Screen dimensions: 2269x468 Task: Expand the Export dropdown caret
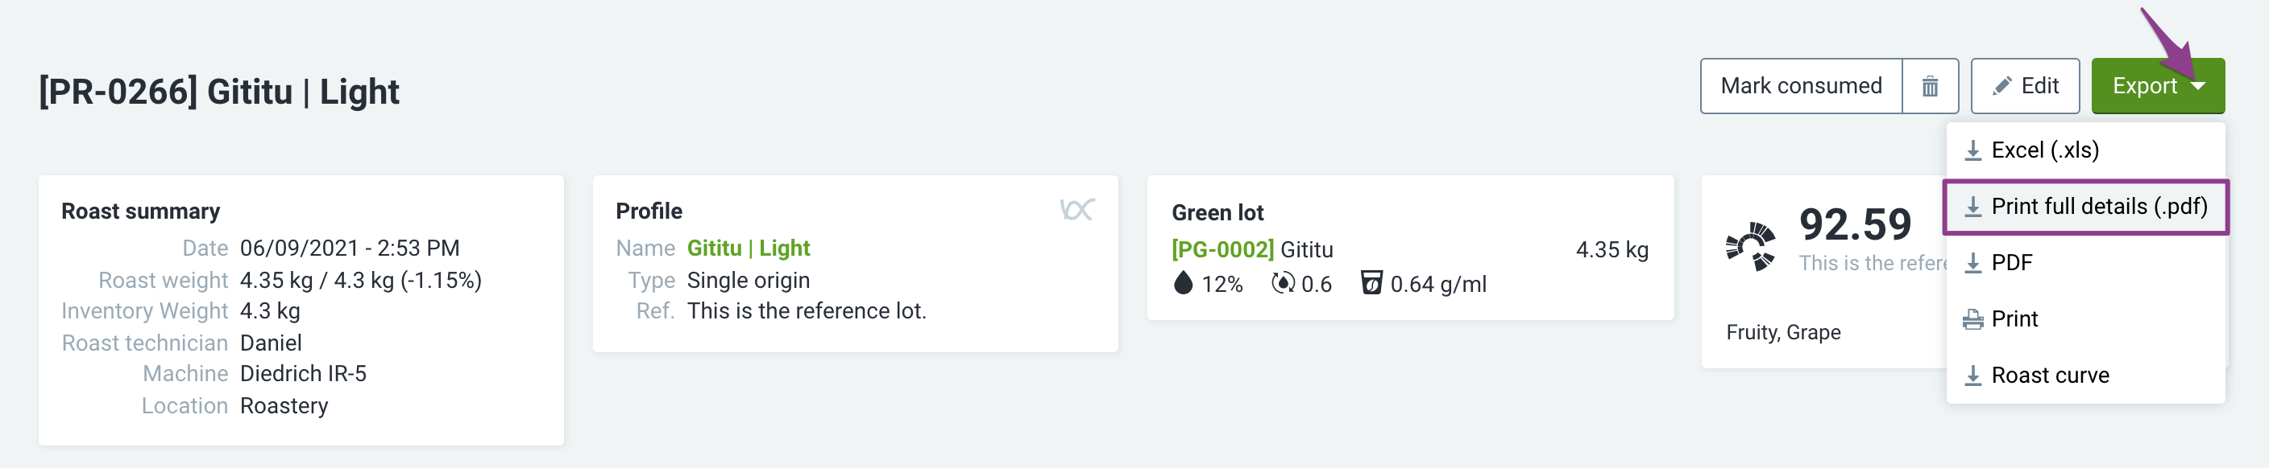[x=2197, y=86]
